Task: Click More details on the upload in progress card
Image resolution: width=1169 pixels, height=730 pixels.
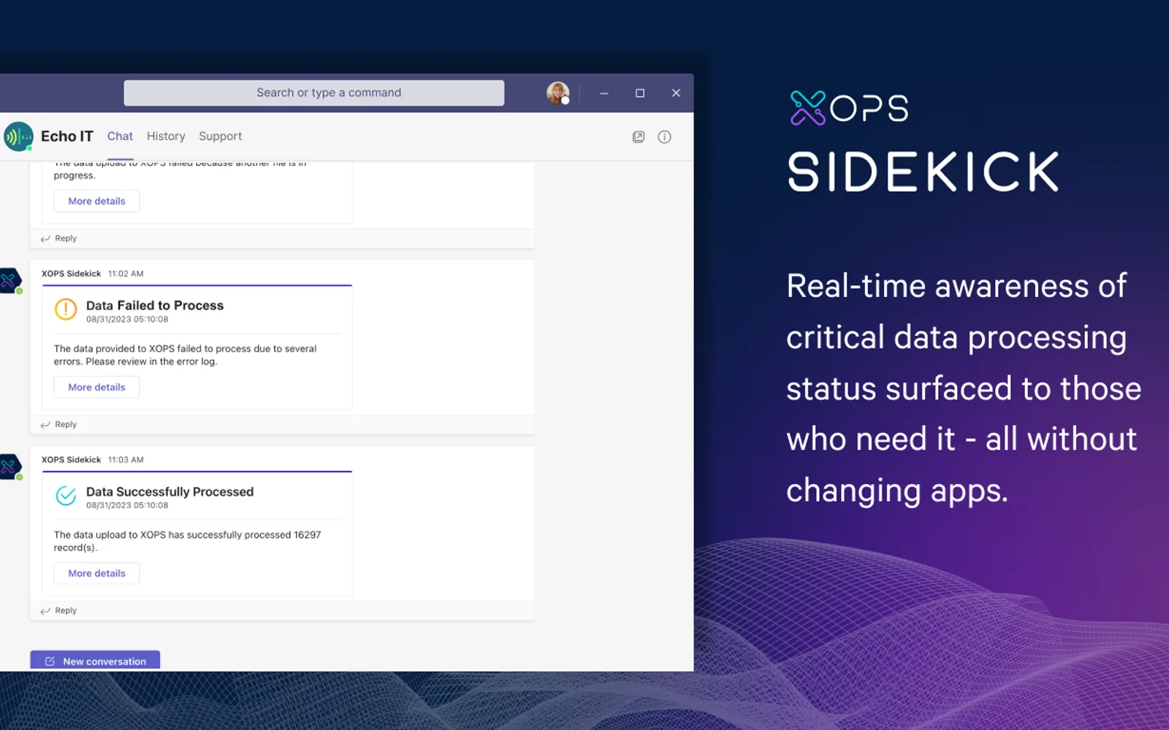Action: pos(96,201)
